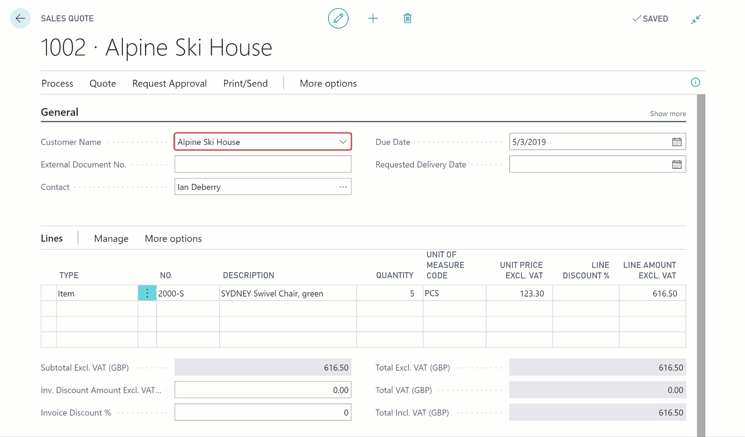
Task: Click the Requested Delivery Date field
Action: (x=597, y=164)
